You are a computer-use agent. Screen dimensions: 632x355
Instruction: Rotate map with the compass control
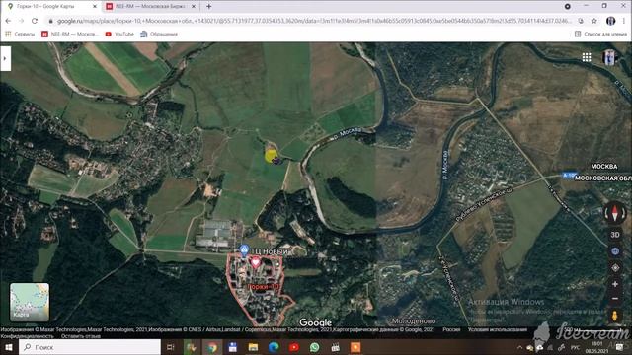tap(615, 213)
